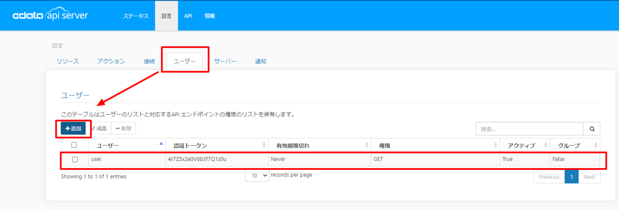
Task: Click the 削除 delete button
Action: click(x=123, y=128)
